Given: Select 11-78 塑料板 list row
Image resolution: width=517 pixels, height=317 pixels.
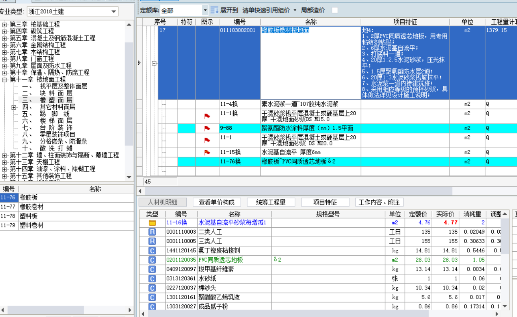Looking at the screenshot, I should tap(67, 216).
